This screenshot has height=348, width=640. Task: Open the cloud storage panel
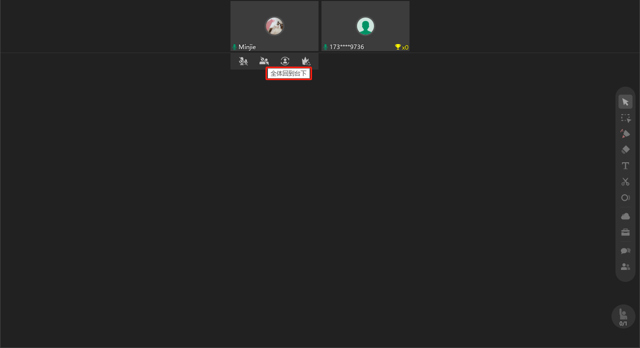(625, 216)
